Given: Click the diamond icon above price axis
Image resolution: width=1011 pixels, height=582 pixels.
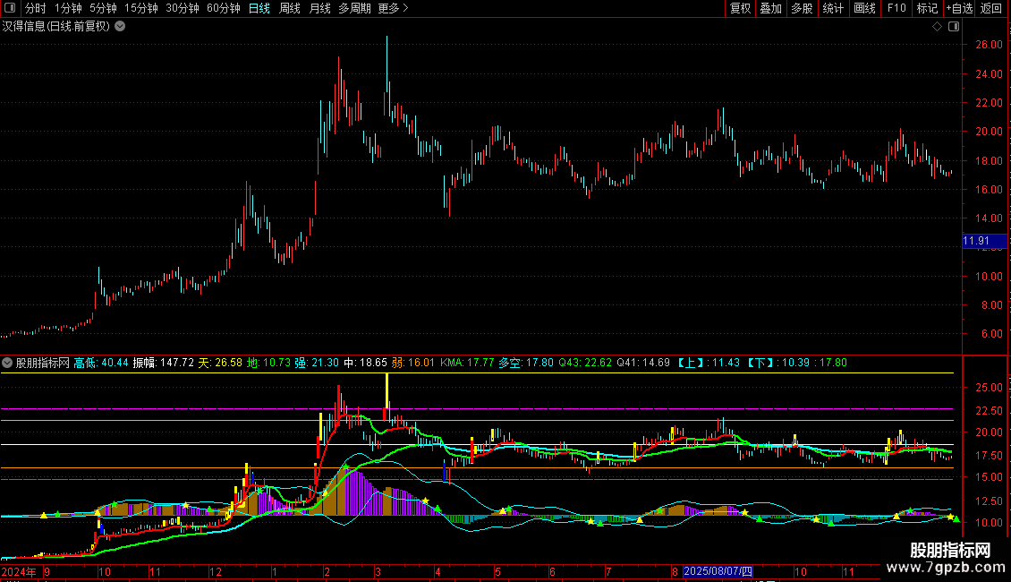Looking at the screenshot, I should (937, 27).
